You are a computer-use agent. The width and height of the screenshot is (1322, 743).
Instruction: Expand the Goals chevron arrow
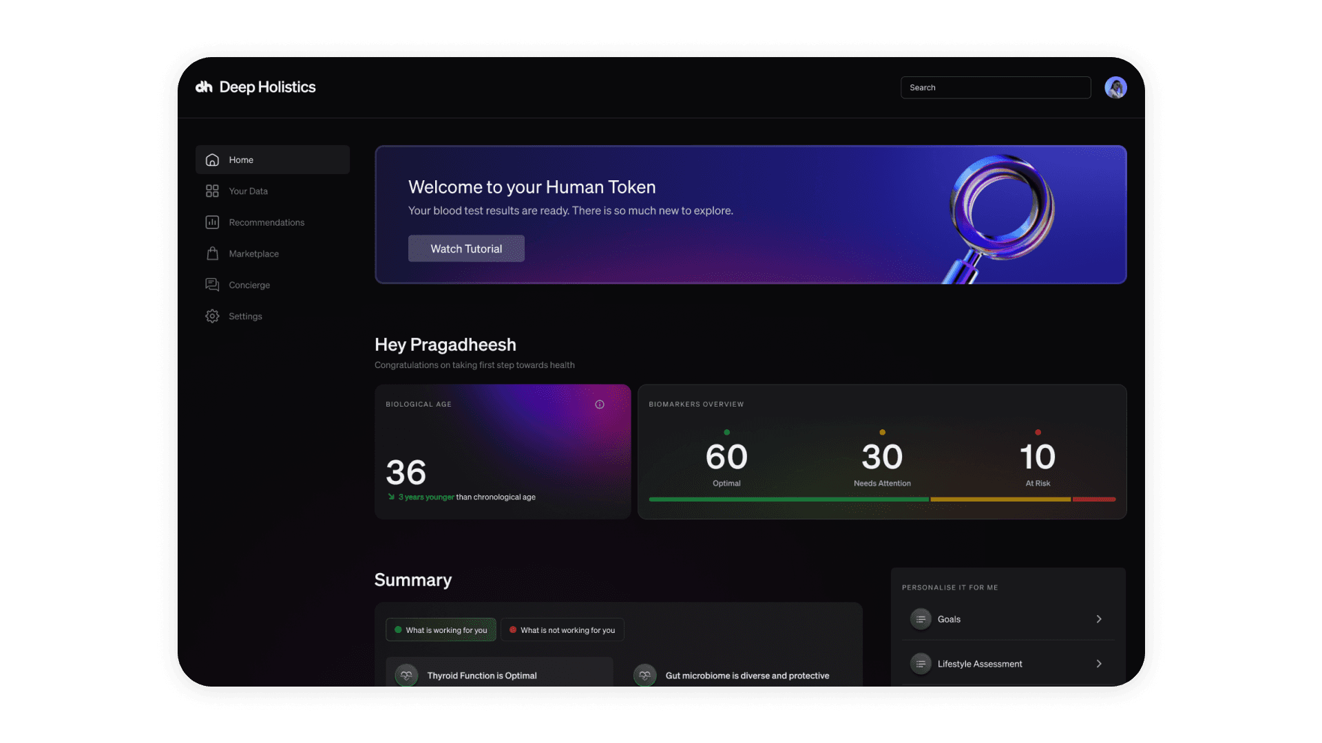(1099, 619)
